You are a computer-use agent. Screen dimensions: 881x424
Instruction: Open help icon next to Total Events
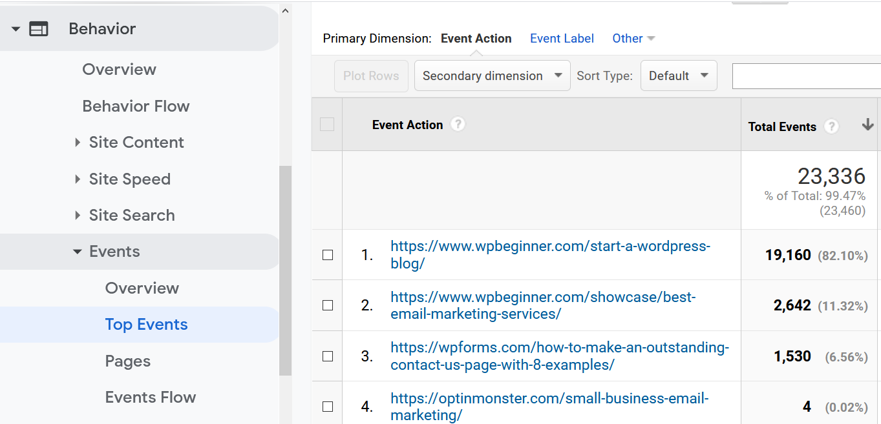(x=831, y=126)
